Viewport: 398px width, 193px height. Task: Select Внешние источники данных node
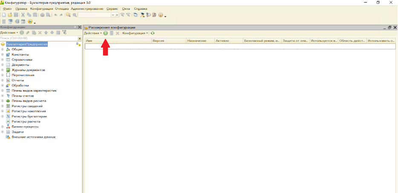pyautogui.click(x=34, y=137)
